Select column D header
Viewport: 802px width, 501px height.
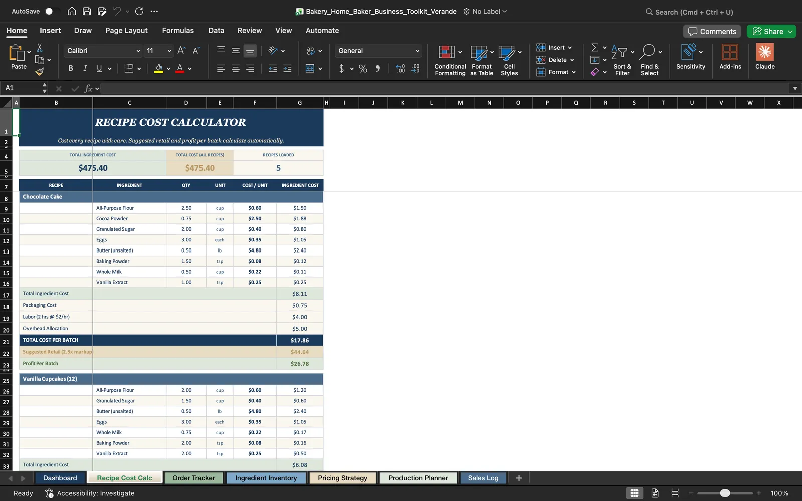[x=186, y=103]
